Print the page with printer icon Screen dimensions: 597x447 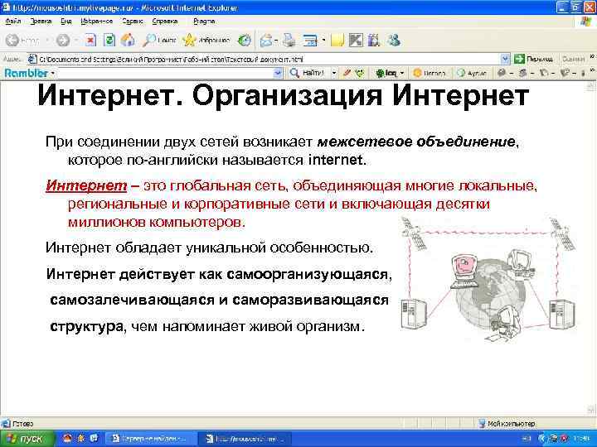click(x=289, y=41)
